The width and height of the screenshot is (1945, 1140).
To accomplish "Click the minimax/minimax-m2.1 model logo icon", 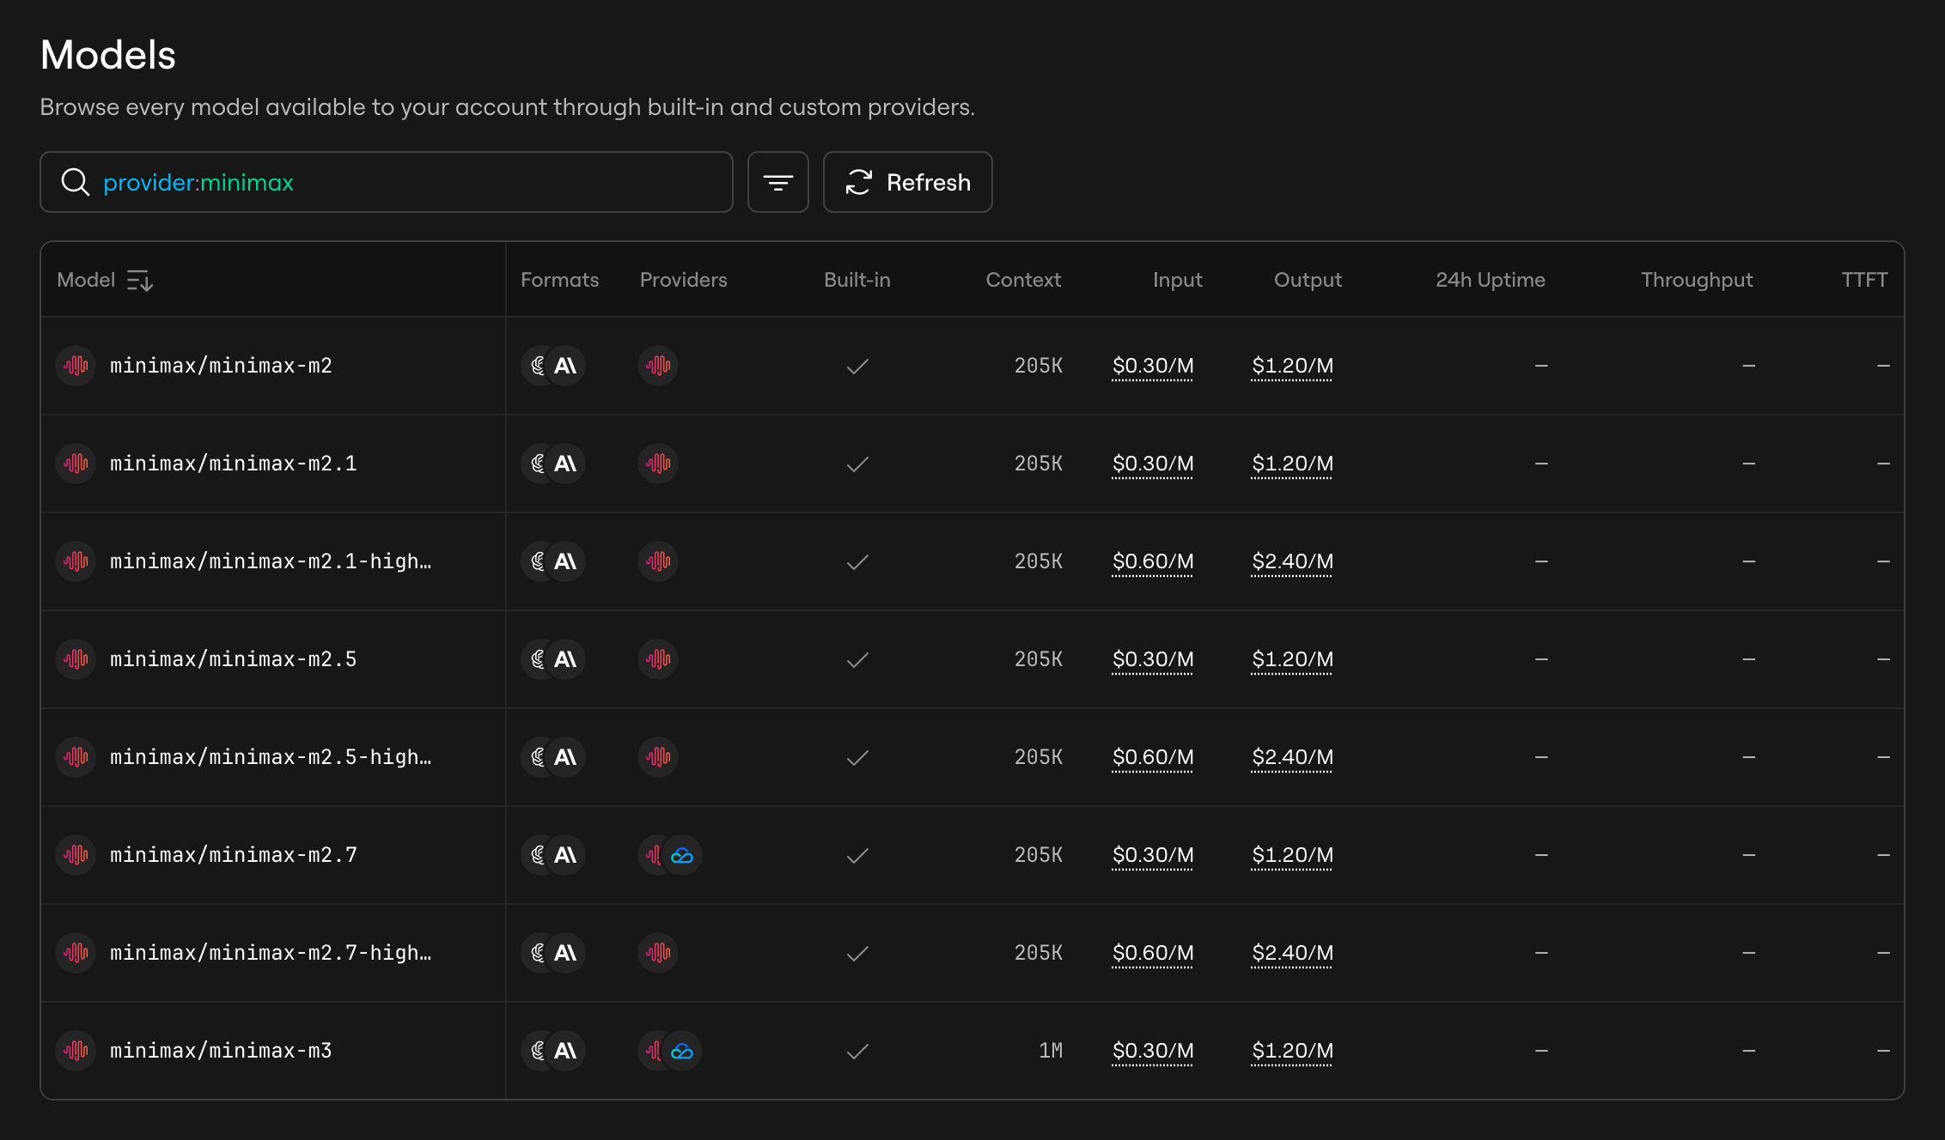I will [76, 464].
